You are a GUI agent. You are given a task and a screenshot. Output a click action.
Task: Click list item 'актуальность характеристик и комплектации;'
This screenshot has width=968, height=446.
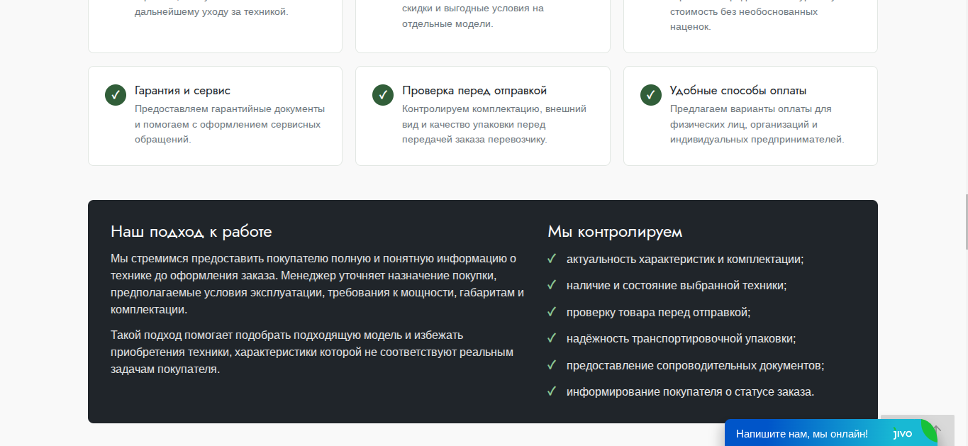click(685, 259)
